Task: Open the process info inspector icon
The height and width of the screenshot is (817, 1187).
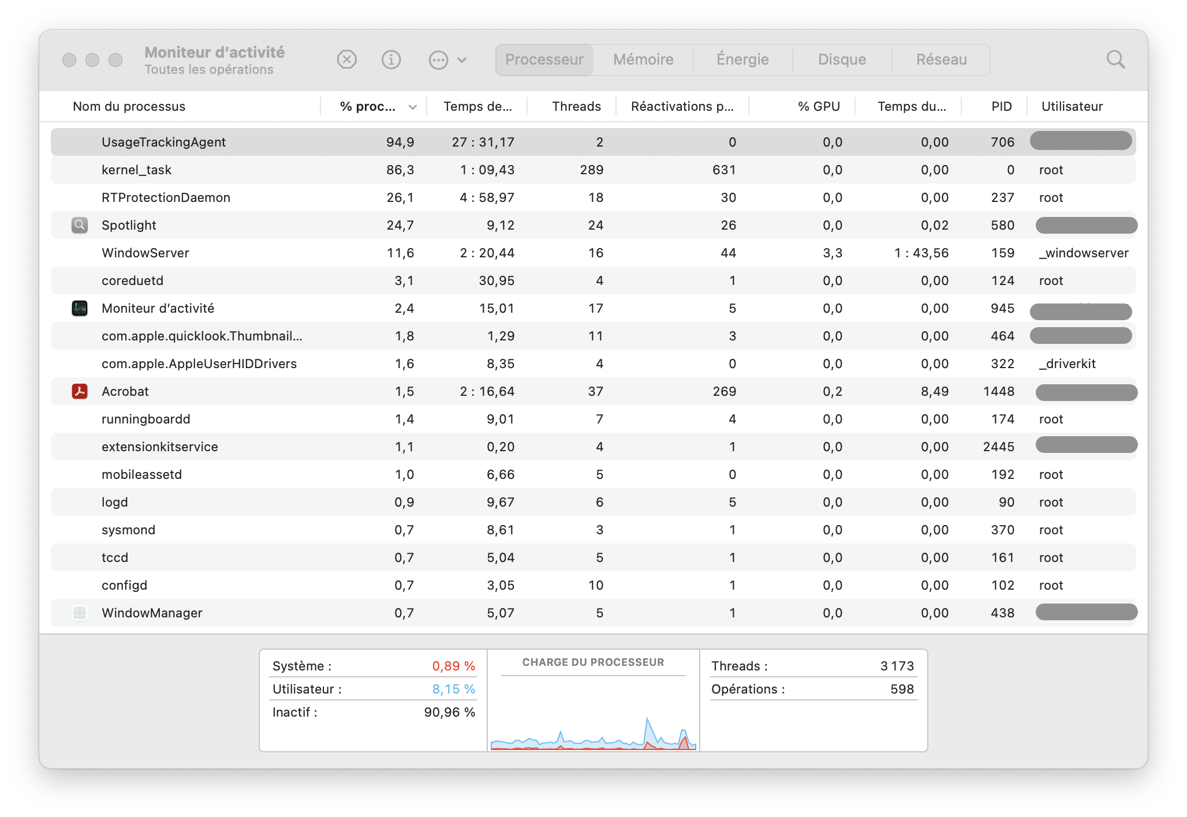Action: pos(391,59)
